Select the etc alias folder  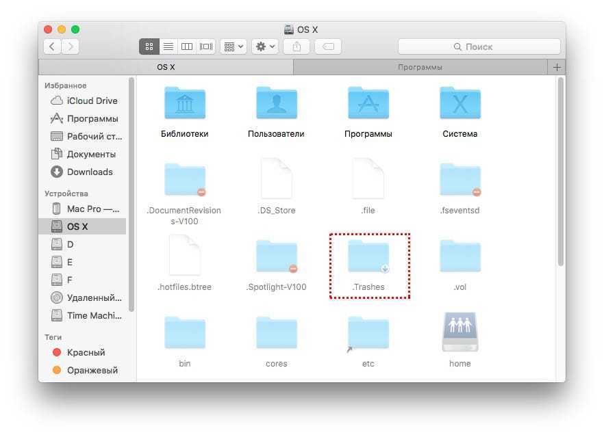[x=368, y=333]
